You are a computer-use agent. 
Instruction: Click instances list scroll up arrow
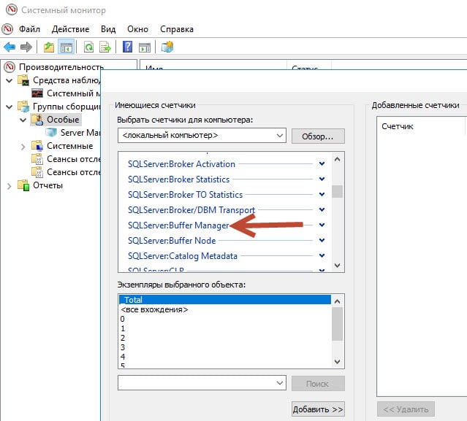pos(337,301)
